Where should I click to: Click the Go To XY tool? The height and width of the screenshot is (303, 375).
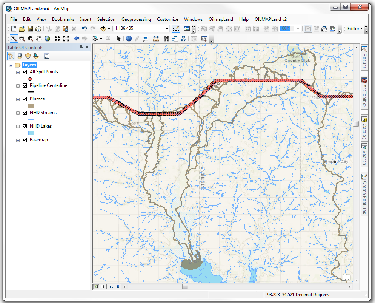pos(183,38)
